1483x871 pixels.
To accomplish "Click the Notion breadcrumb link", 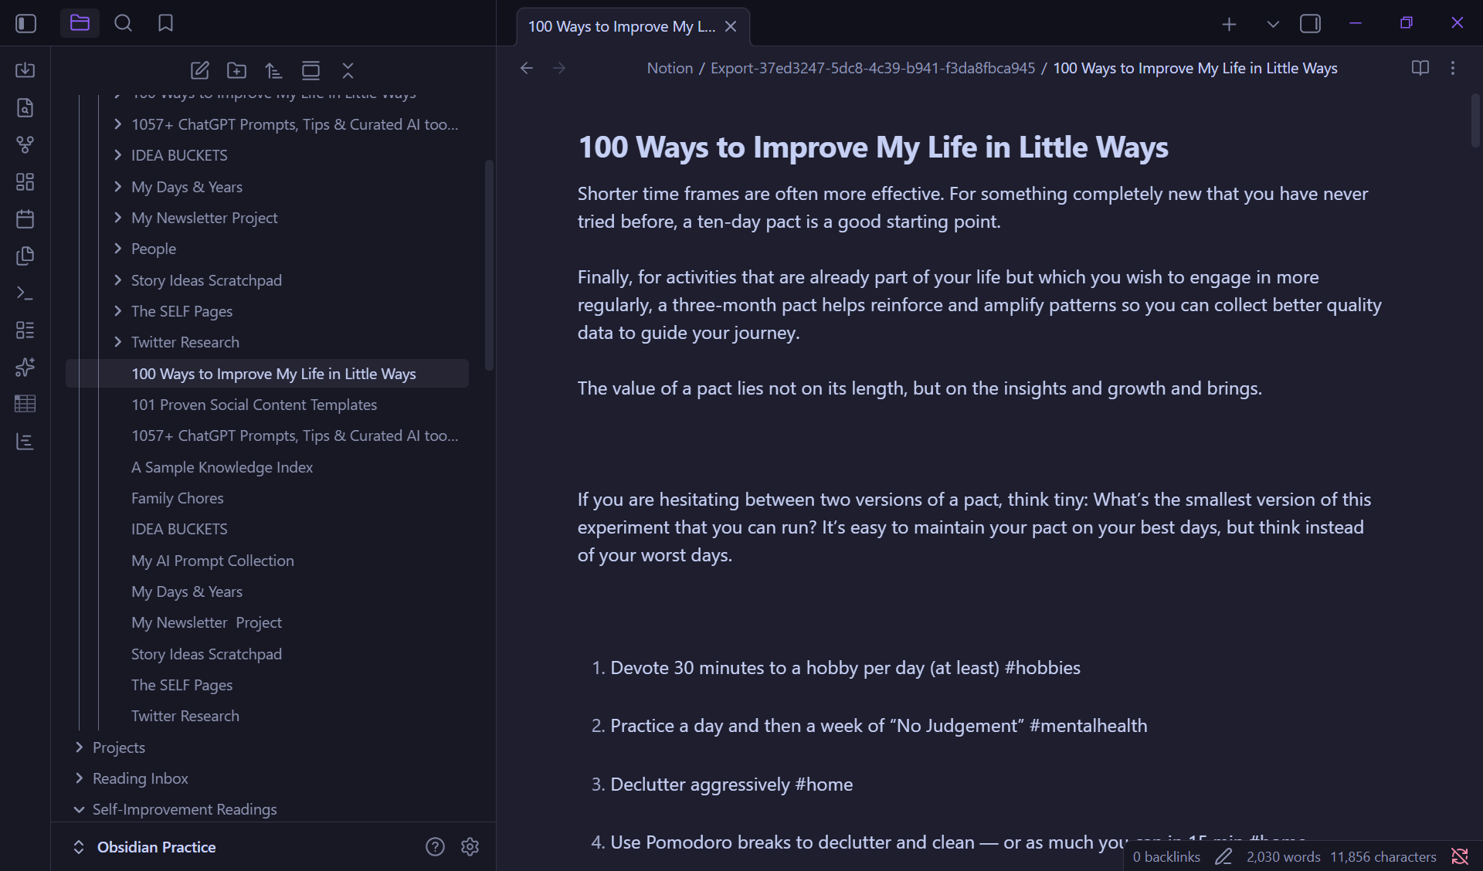I will pyautogui.click(x=670, y=68).
